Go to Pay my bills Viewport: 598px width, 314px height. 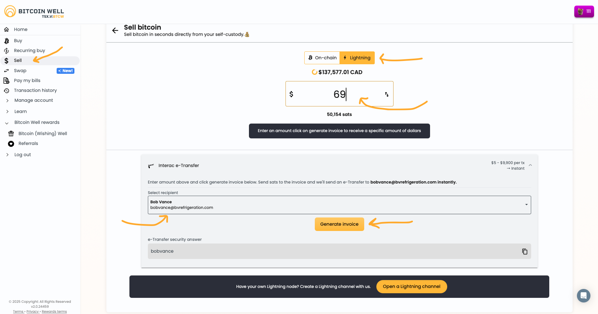(27, 80)
